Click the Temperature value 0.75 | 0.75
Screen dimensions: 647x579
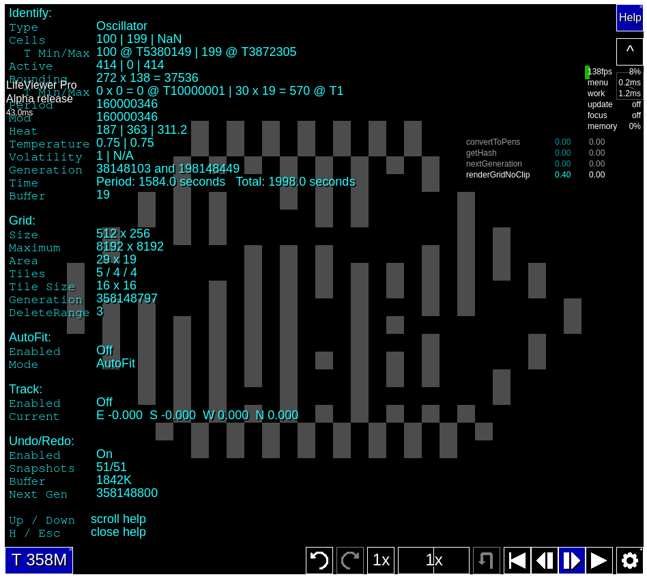point(125,143)
